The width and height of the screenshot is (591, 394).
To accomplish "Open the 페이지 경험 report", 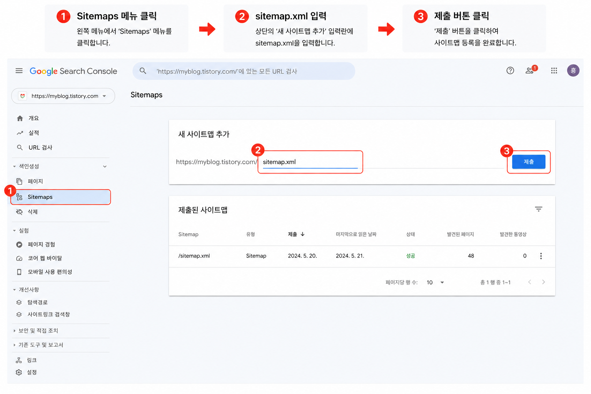I will [x=42, y=245].
